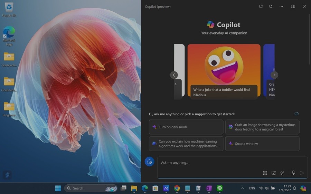311x194 pixels.
Task: Click the 'Ask me anything' input field
Action: pyautogui.click(x=211, y=163)
